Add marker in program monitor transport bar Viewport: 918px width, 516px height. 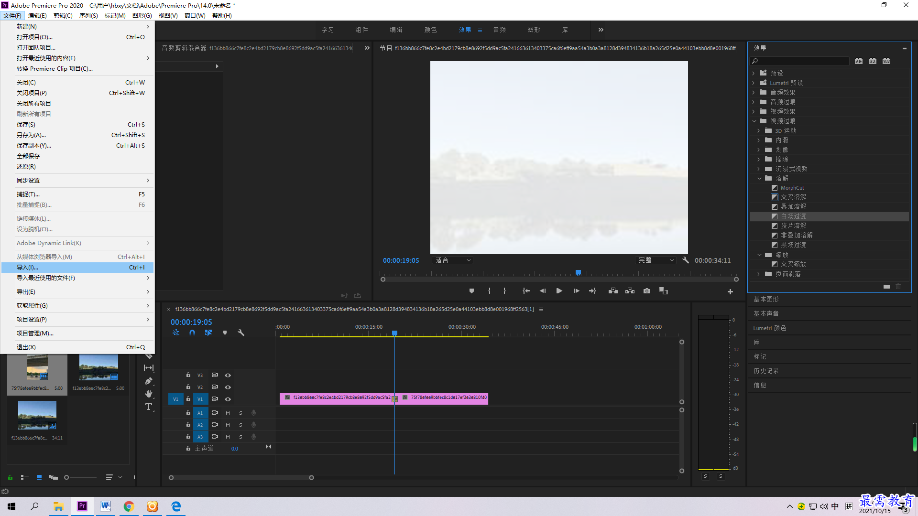471,291
